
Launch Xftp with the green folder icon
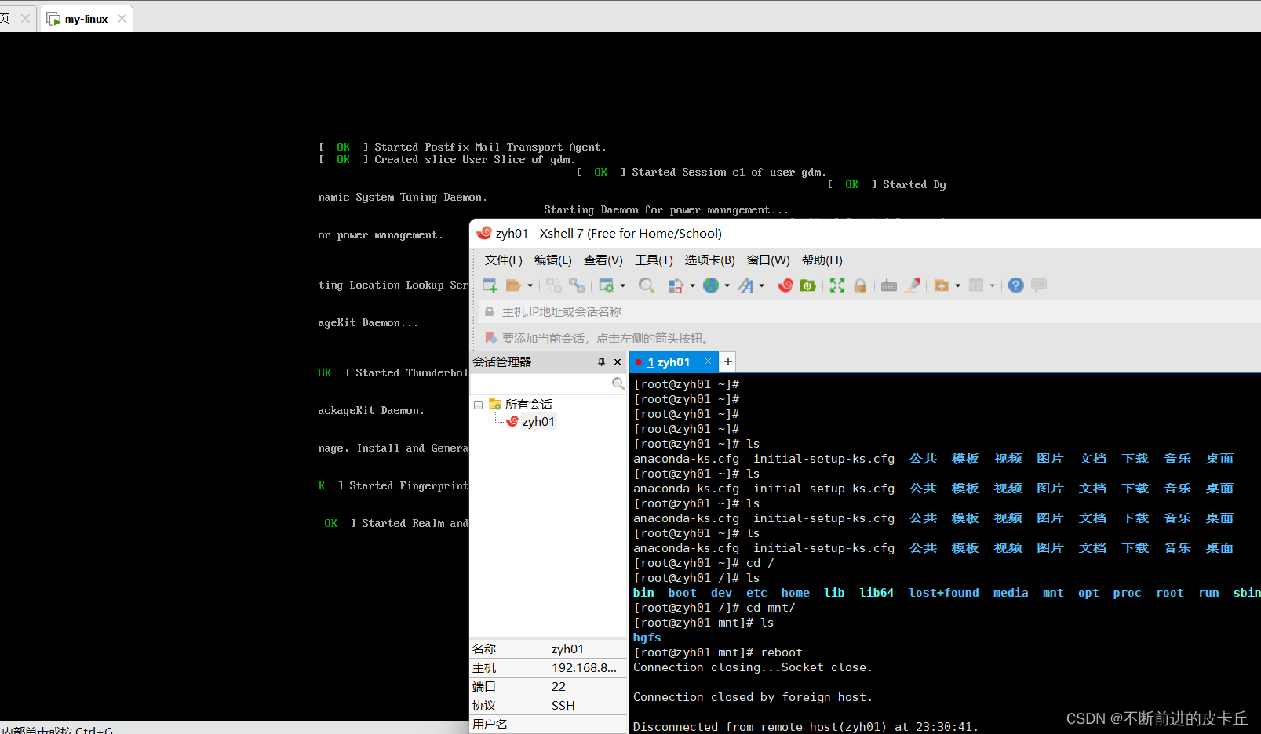pos(807,285)
